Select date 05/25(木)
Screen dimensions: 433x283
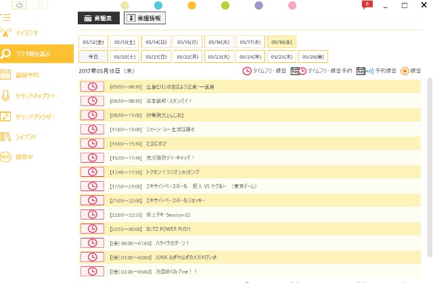[x=281, y=57]
